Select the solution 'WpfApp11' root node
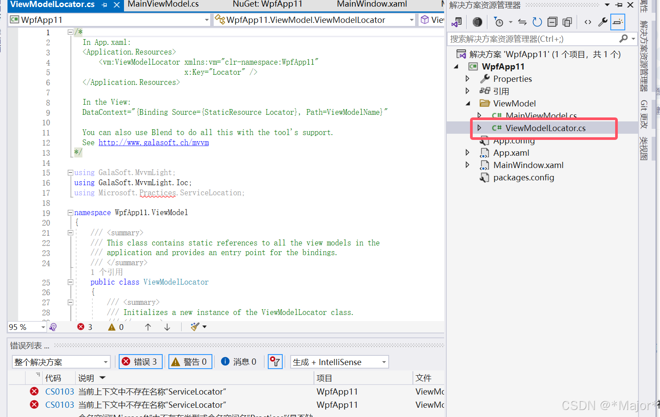 click(539, 54)
